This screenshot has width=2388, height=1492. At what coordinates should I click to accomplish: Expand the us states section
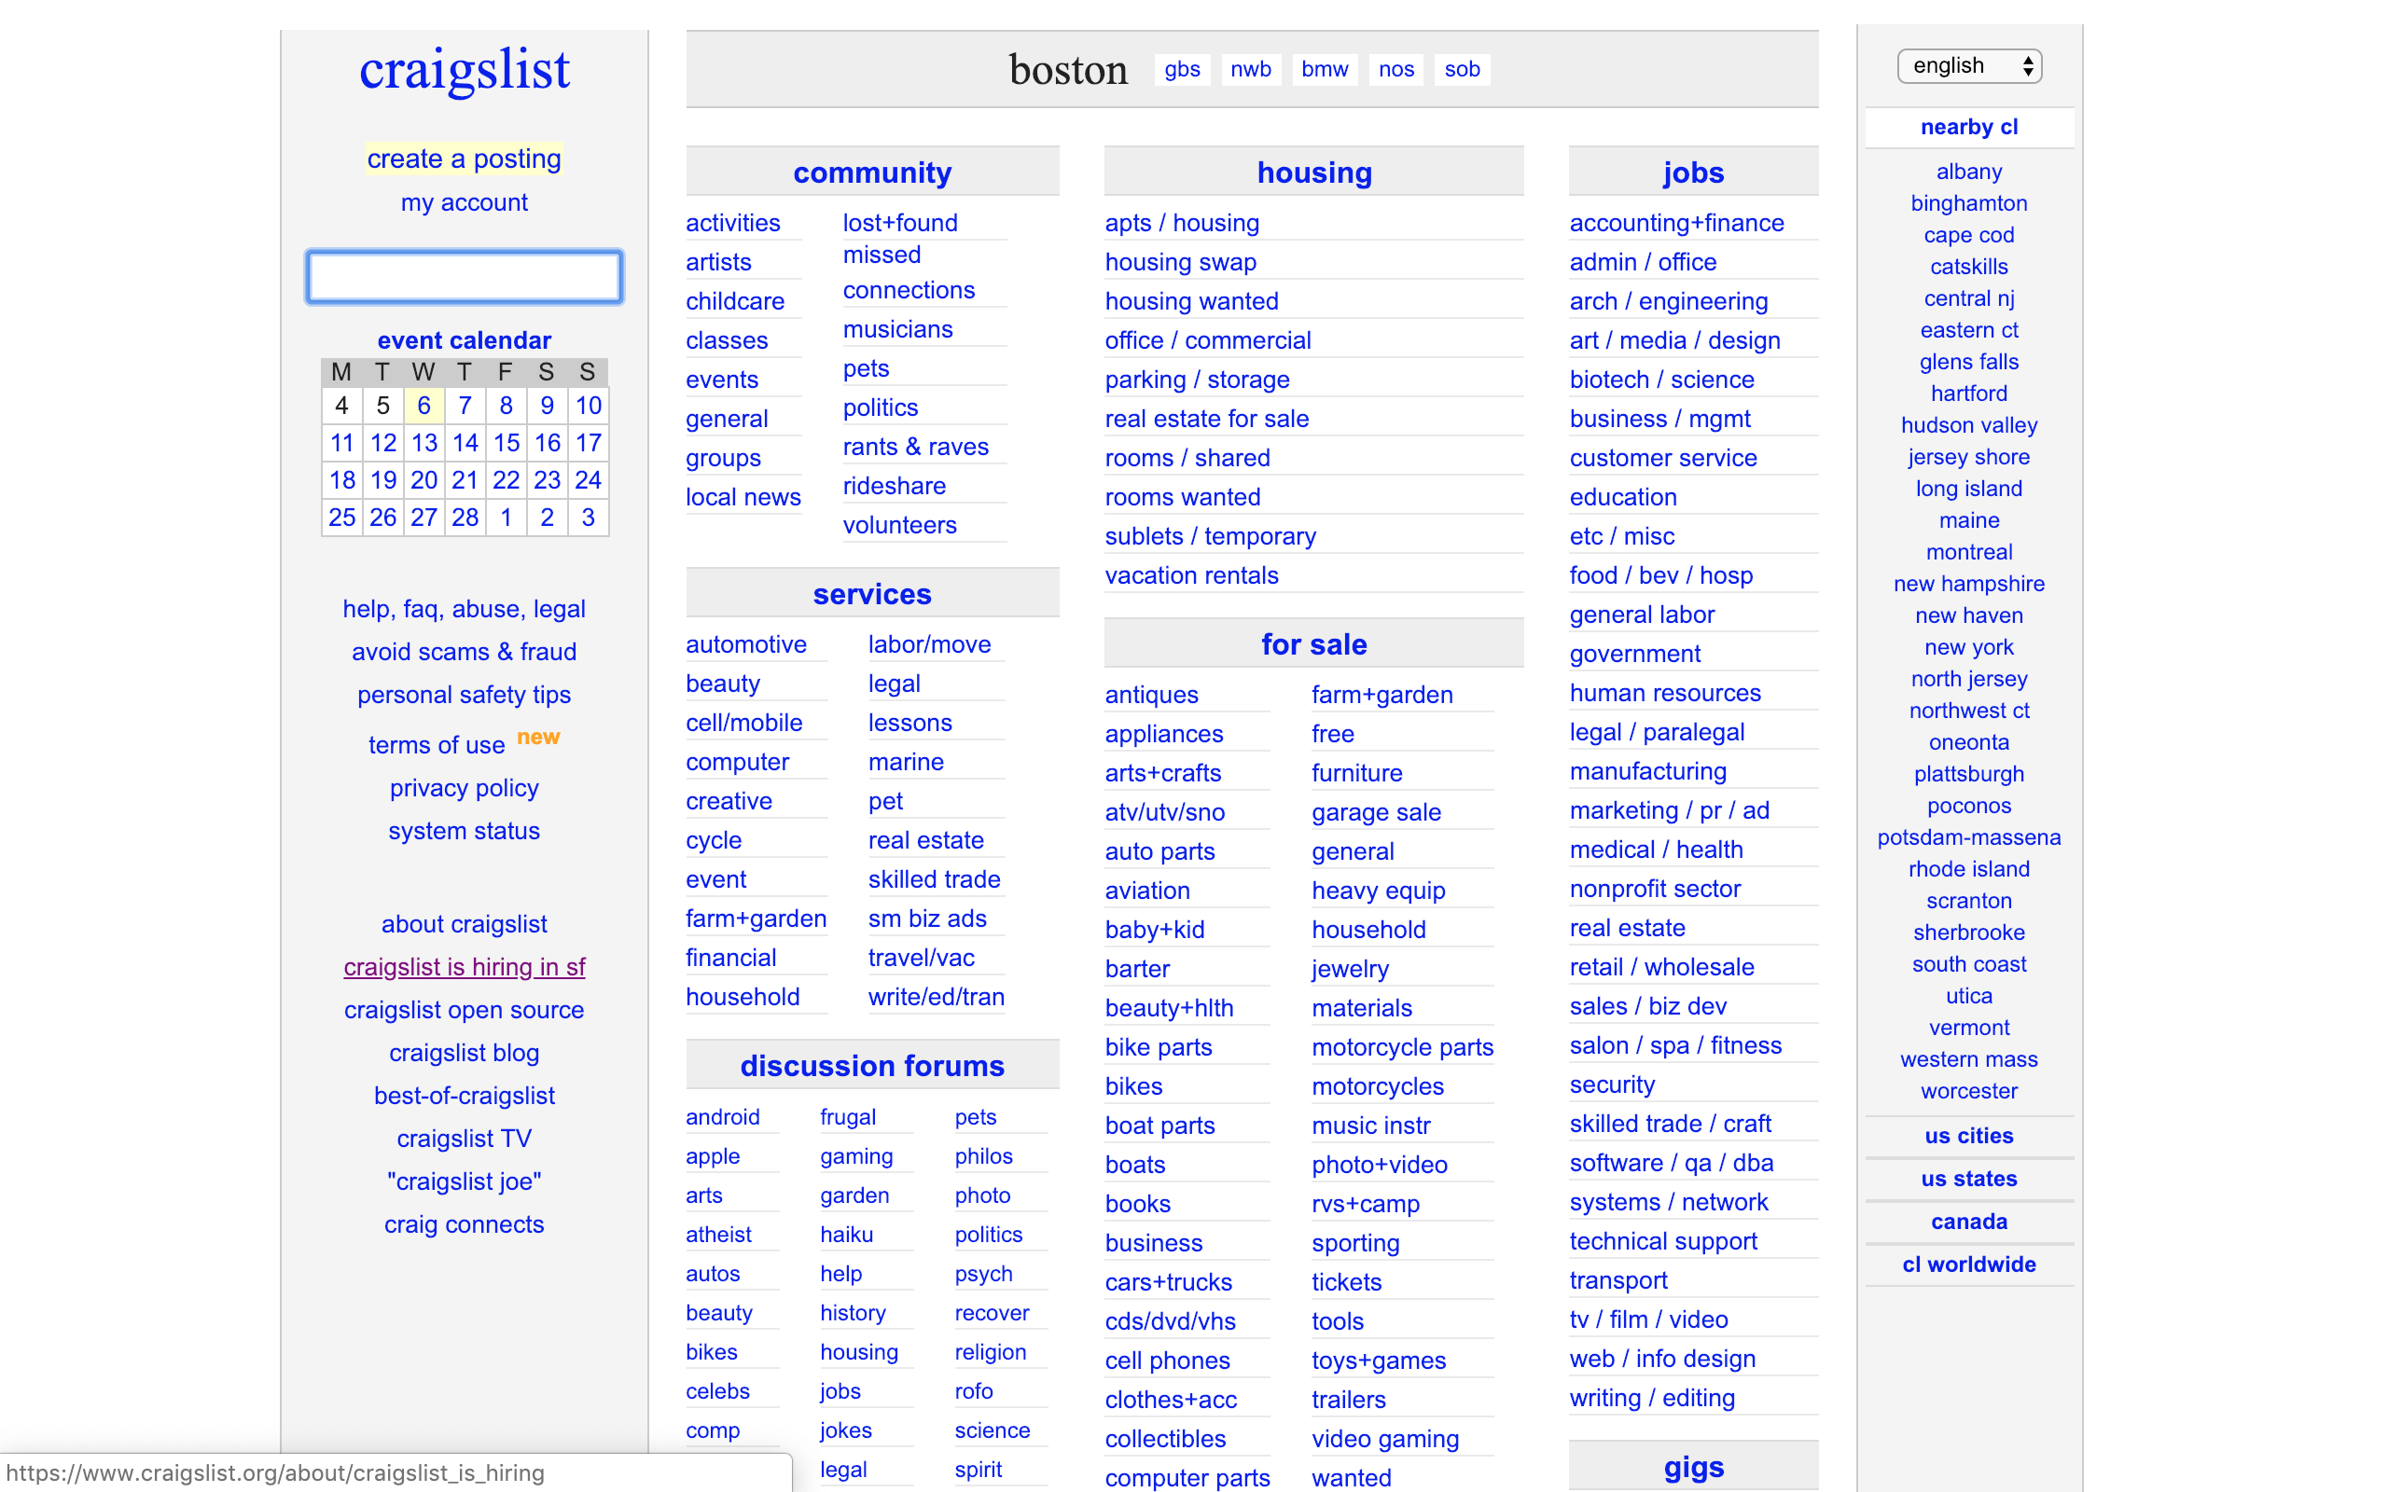click(1967, 1178)
